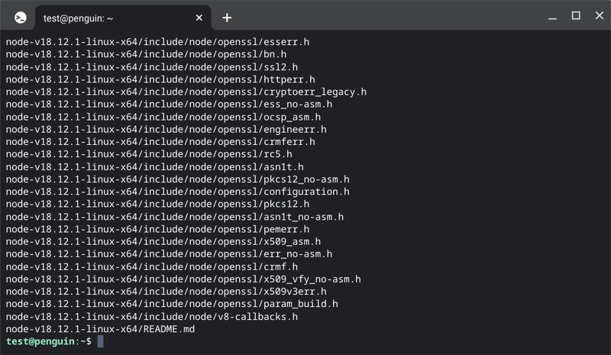Click the line ending in param_build.h
Image resolution: width=611 pixels, height=355 pixels.
[172, 304]
